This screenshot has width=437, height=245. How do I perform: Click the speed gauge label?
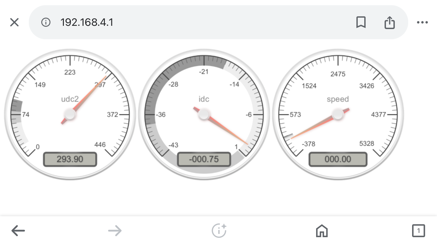(338, 99)
